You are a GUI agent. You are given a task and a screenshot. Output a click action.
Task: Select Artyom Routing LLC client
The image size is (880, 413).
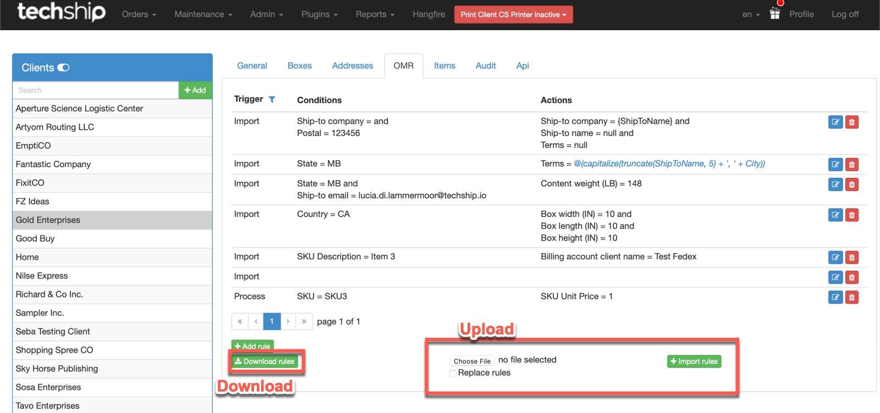(x=112, y=127)
